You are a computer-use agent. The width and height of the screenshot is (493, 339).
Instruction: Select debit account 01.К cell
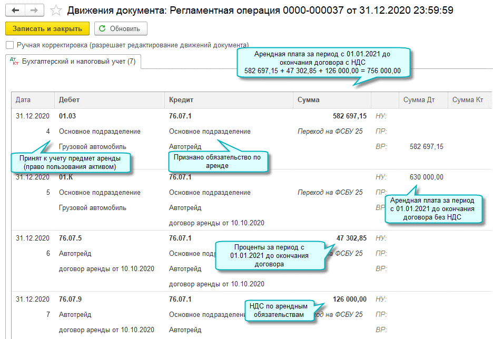pos(67,177)
